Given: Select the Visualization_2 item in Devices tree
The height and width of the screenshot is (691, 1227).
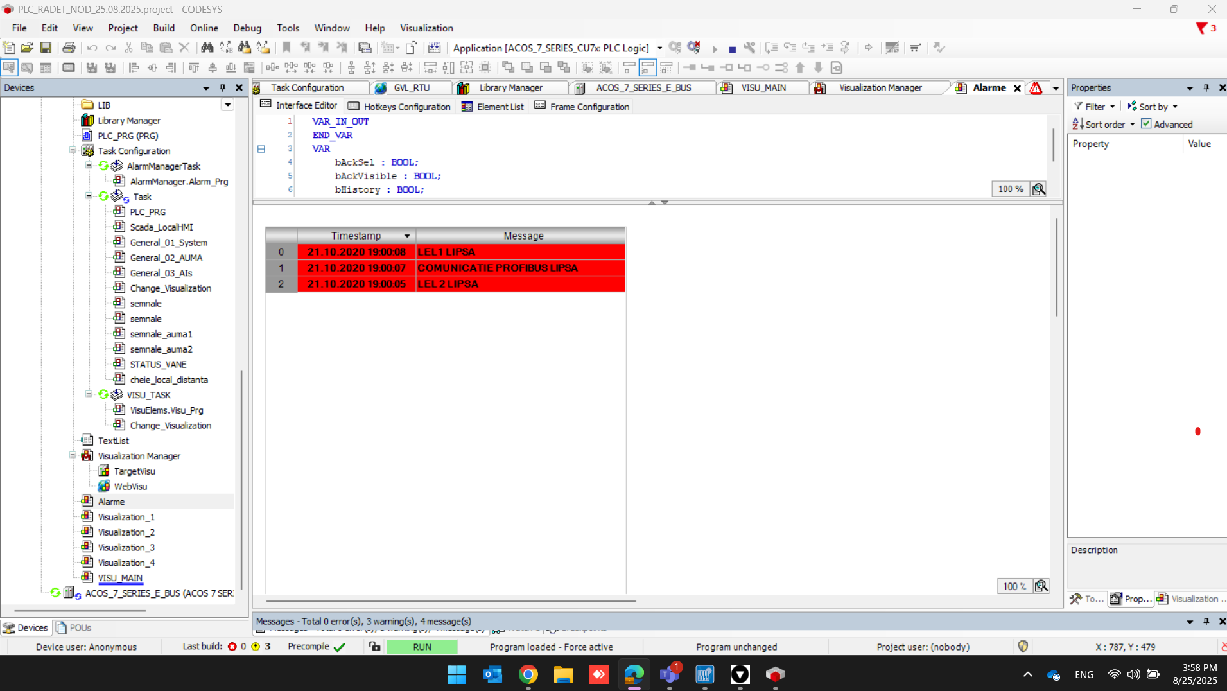Looking at the screenshot, I should pyautogui.click(x=126, y=532).
